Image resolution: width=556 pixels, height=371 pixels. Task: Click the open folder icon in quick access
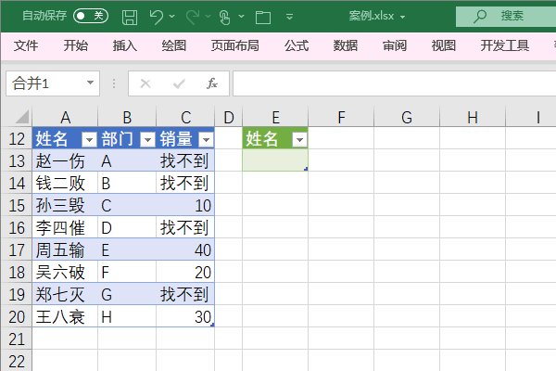point(263,17)
